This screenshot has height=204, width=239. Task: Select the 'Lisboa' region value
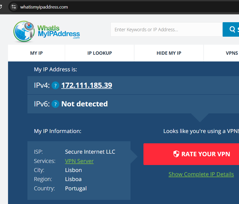point(73,179)
